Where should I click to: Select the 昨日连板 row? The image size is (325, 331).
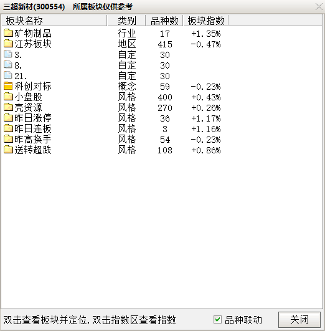pyautogui.click(x=162, y=128)
